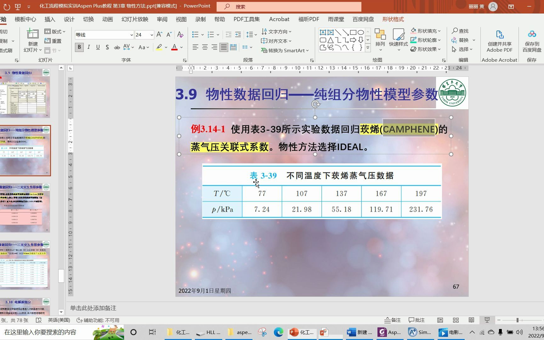The image size is (544, 340).
Task: Click the 批注 button in status bar
Action: (x=417, y=320)
